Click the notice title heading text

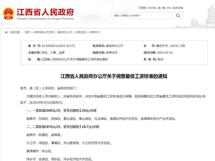click(107, 76)
